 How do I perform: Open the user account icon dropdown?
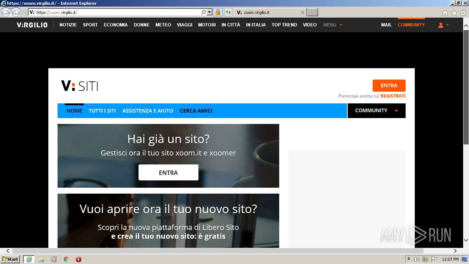[x=443, y=25]
